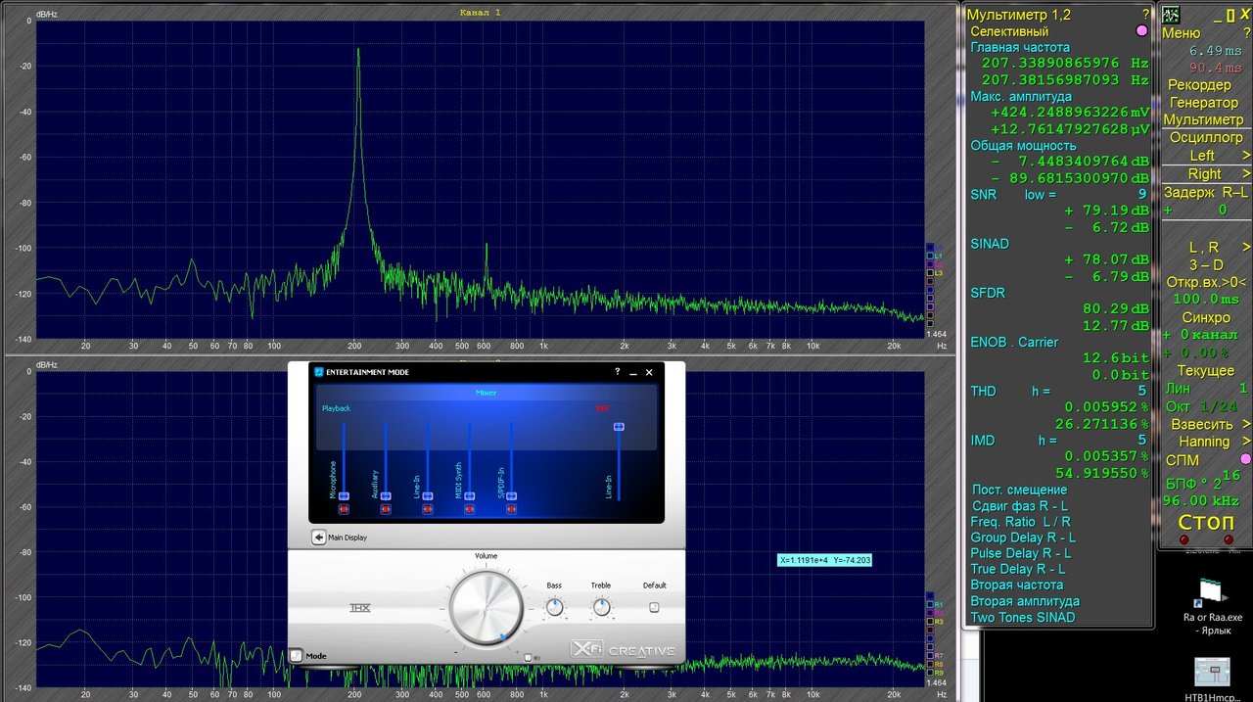The height and width of the screenshot is (702, 1253).
Task: Click Entertainment Mode help question mark
Action: click(617, 372)
